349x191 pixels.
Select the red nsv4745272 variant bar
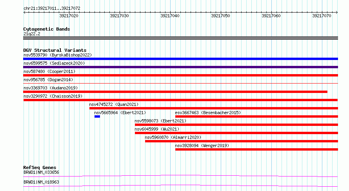click(x=214, y=108)
